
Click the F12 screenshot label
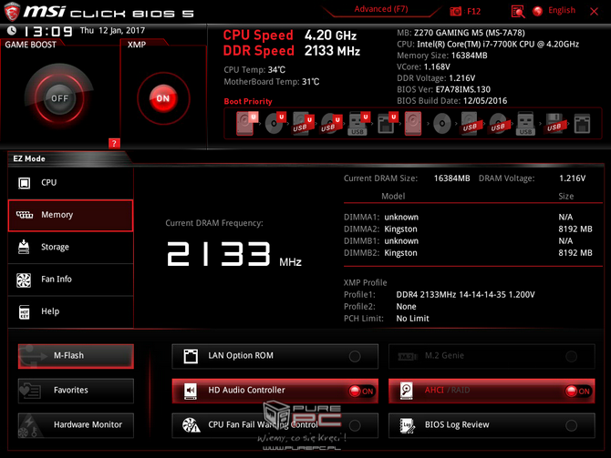pyautogui.click(x=473, y=11)
